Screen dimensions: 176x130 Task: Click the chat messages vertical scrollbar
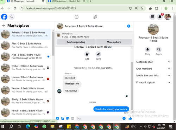coord(132,86)
